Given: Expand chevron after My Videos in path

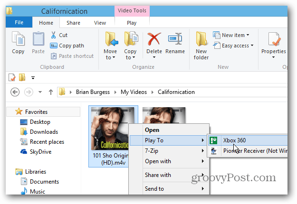Looking at the screenshot, I should click(152, 92).
